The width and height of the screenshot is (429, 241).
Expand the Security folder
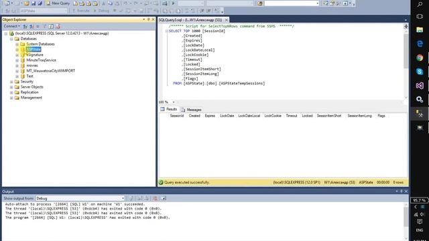pyautogui.click(x=11, y=82)
